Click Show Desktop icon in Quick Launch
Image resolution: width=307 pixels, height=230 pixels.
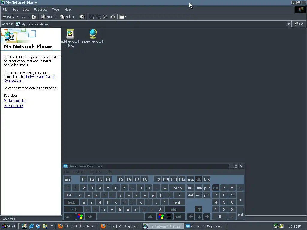pyautogui.click(x=24, y=226)
